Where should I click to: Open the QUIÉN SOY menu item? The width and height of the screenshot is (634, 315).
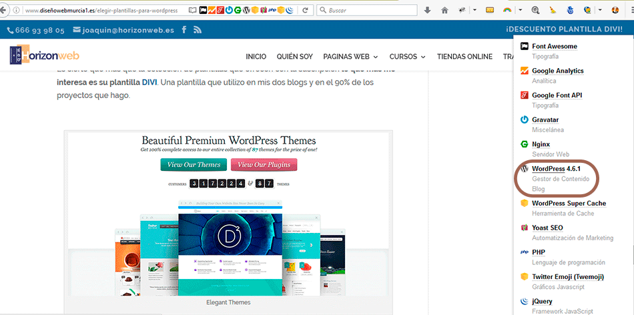tap(294, 57)
